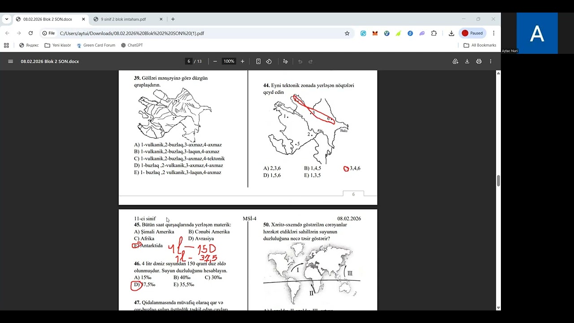Click the zoom in plus button
The image size is (574, 323).
pyautogui.click(x=243, y=61)
